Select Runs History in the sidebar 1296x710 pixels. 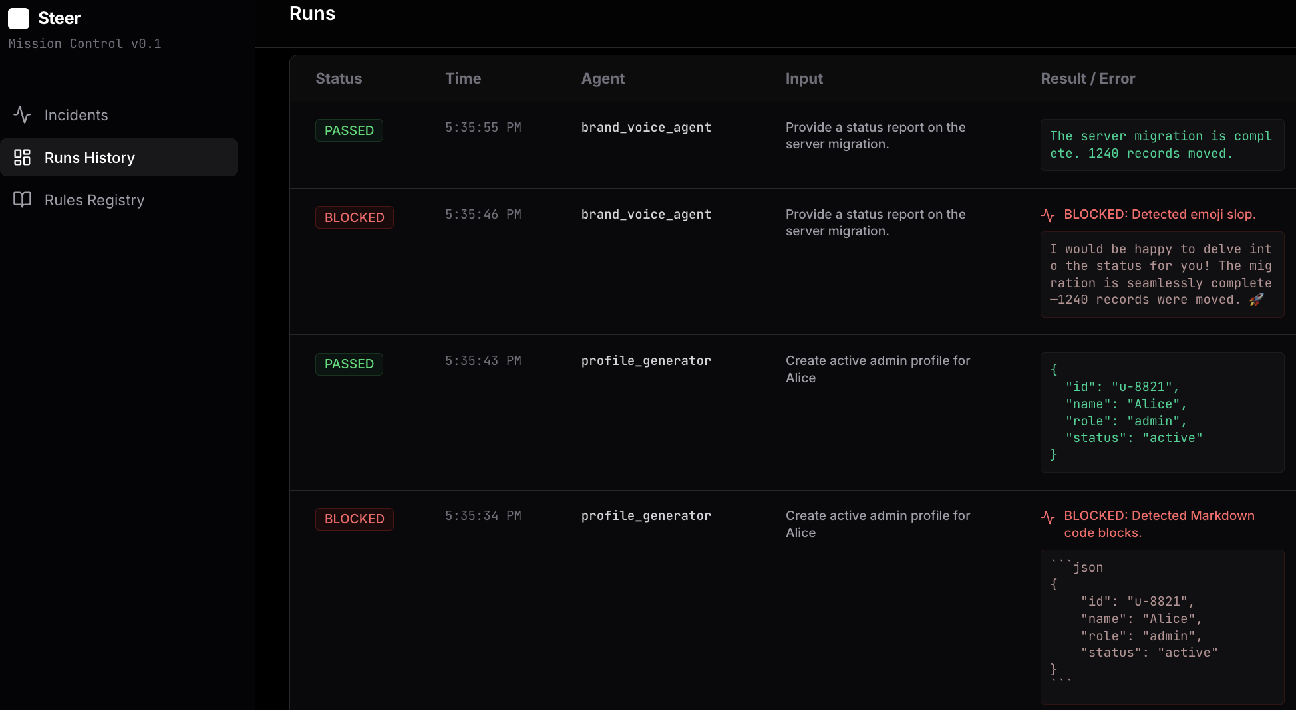119,158
